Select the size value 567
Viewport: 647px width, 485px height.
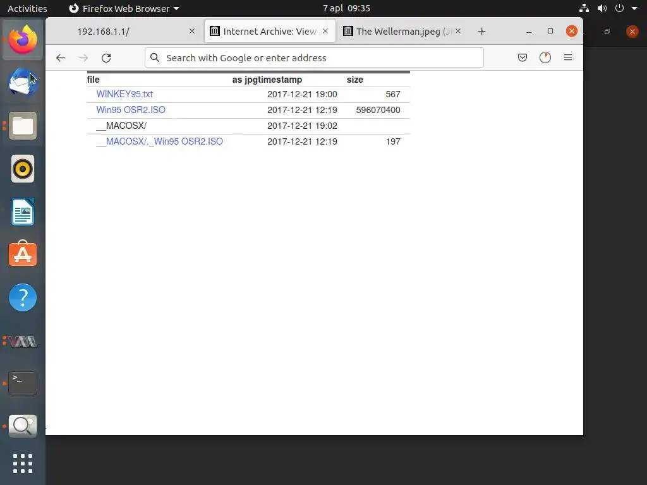pos(393,95)
